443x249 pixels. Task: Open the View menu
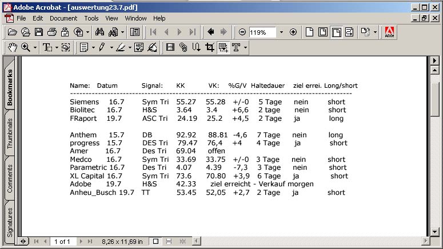click(111, 18)
